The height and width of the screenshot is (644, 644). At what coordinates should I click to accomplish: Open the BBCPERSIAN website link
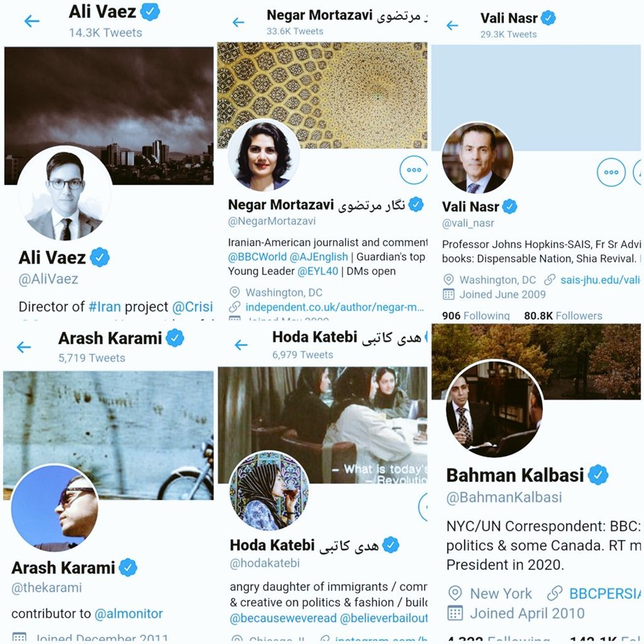coord(604,594)
